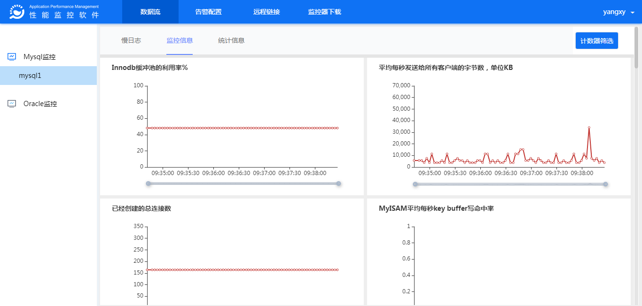Expand the Mysql监控 sidebar group
642x306 pixels.
(39, 57)
